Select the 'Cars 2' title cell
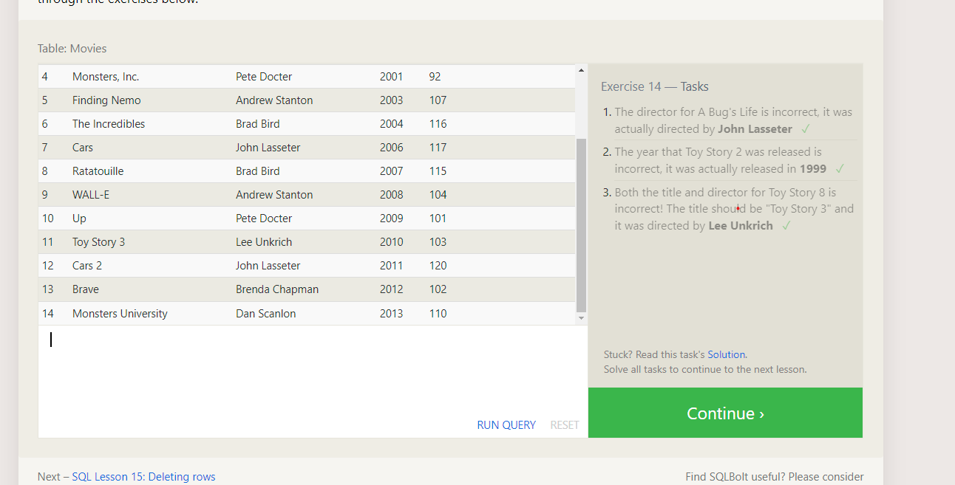 [87, 266]
